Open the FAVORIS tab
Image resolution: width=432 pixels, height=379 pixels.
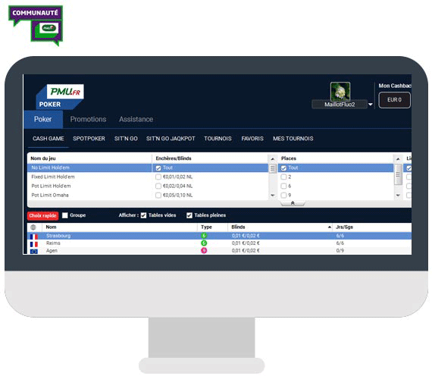point(252,139)
